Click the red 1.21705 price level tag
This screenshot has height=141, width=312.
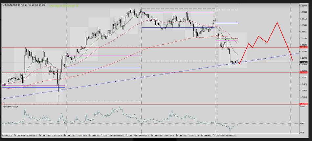[x=303, y=72]
